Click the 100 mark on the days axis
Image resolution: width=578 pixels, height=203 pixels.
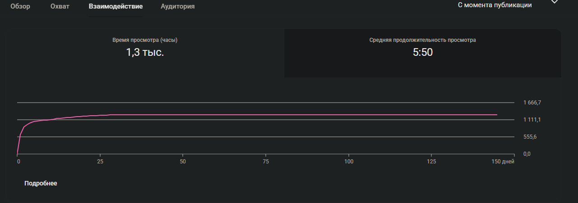point(348,162)
